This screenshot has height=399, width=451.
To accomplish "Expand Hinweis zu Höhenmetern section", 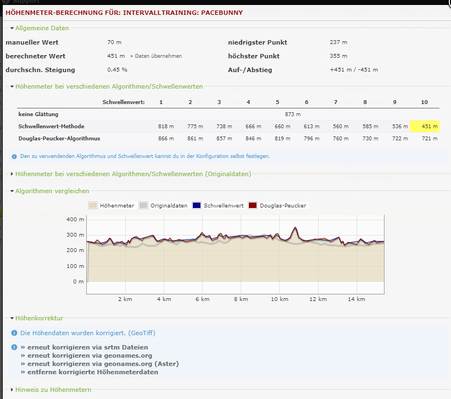I will [53, 390].
